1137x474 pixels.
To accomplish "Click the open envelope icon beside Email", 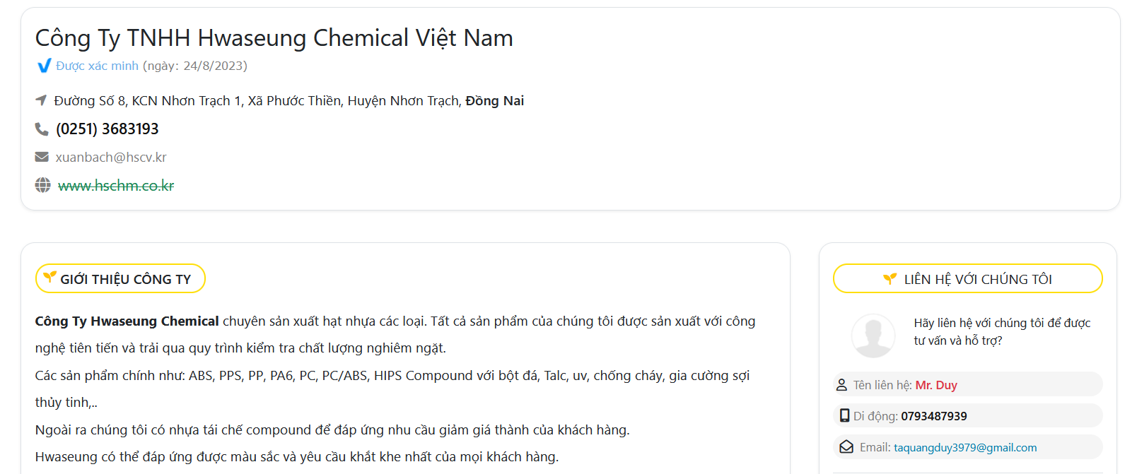I will [x=846, y=447].
